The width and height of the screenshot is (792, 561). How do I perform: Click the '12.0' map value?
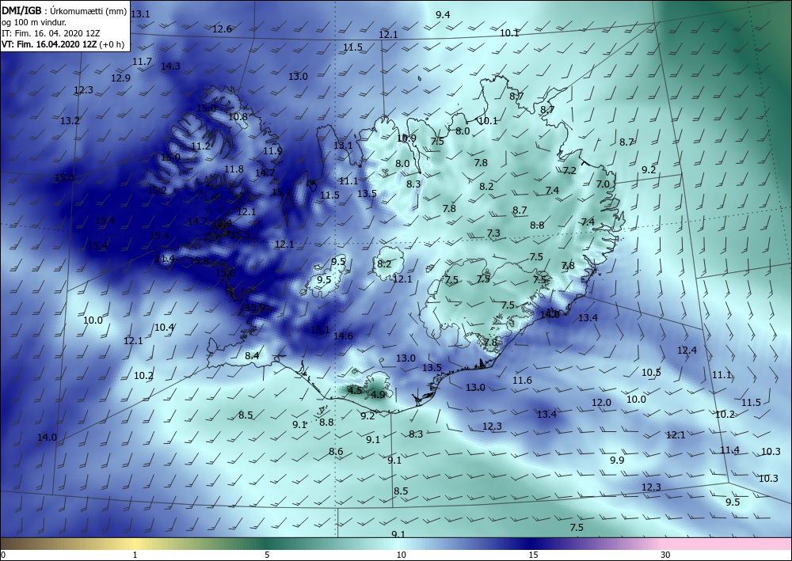click(x=602, y=403)
